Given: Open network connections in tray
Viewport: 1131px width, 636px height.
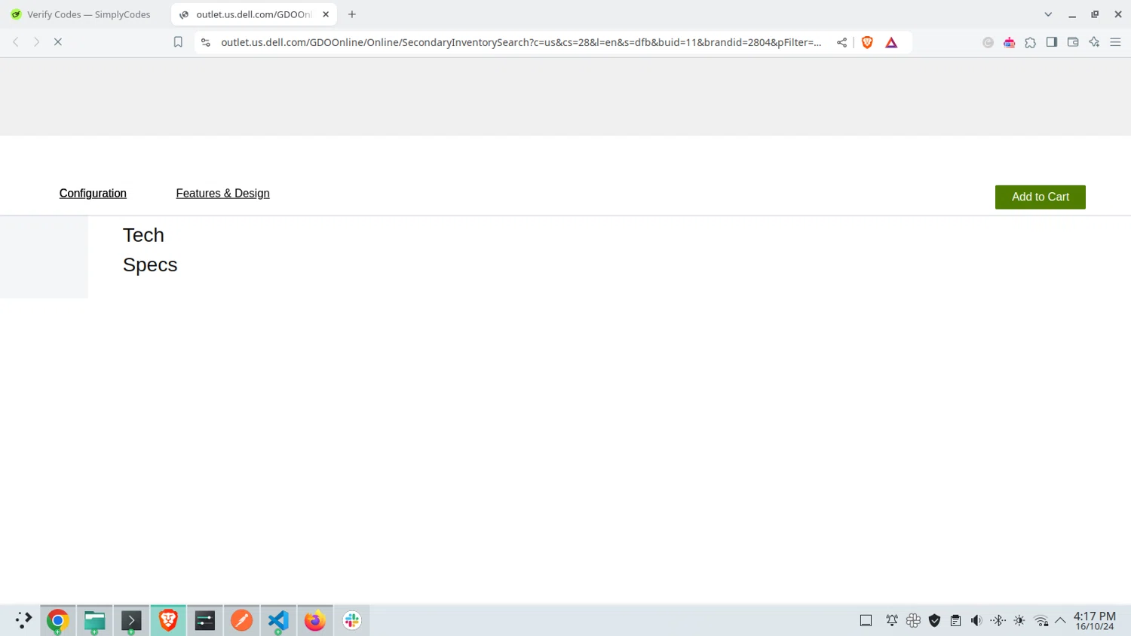Looking at the screenshot, I should tap(1041, 620).
